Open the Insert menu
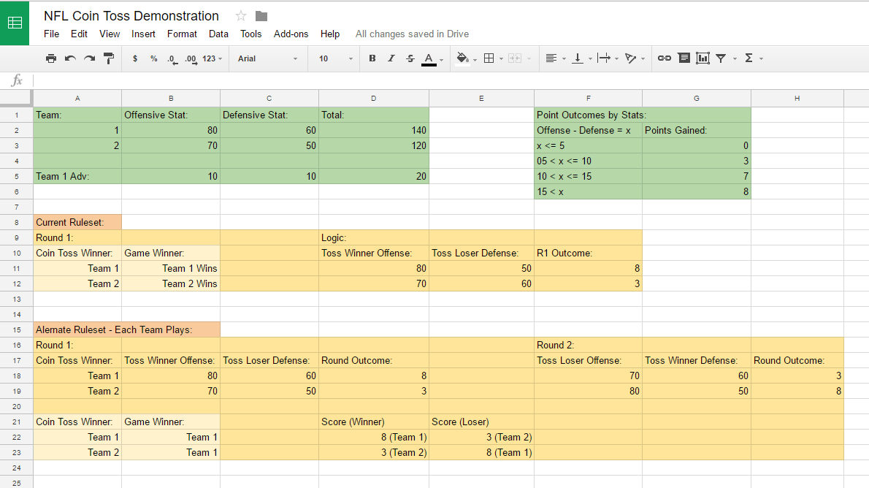The image size is (869, 488). pos(143,34)
